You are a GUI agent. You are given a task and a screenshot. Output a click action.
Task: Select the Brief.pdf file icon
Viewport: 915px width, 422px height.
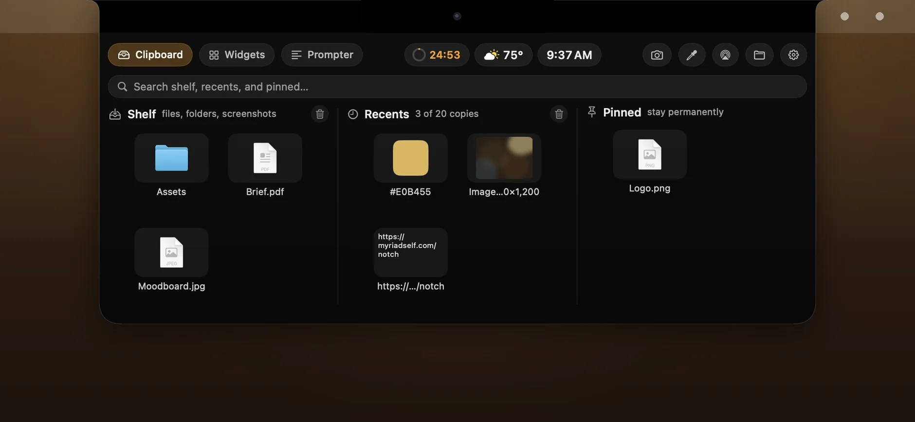(x=265, y=158)
